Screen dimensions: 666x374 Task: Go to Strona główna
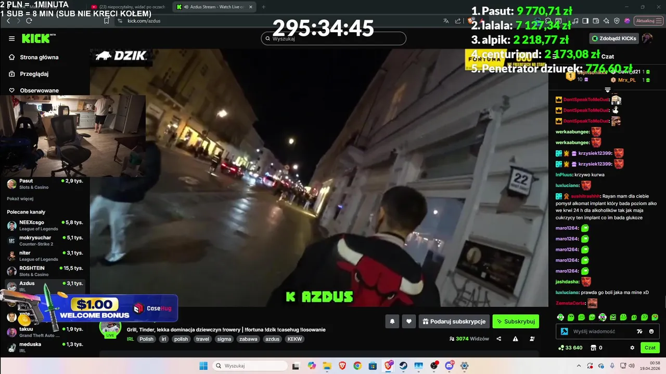(x=39, y=57)
